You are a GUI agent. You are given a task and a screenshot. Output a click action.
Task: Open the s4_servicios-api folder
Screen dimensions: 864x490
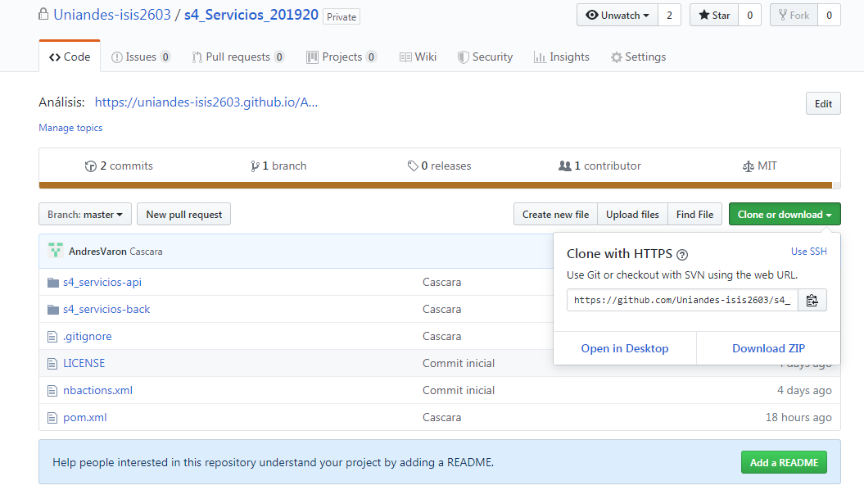(x=102, y=282)
